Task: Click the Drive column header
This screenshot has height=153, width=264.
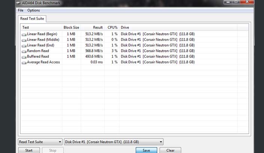Action: tap(125, 27)
